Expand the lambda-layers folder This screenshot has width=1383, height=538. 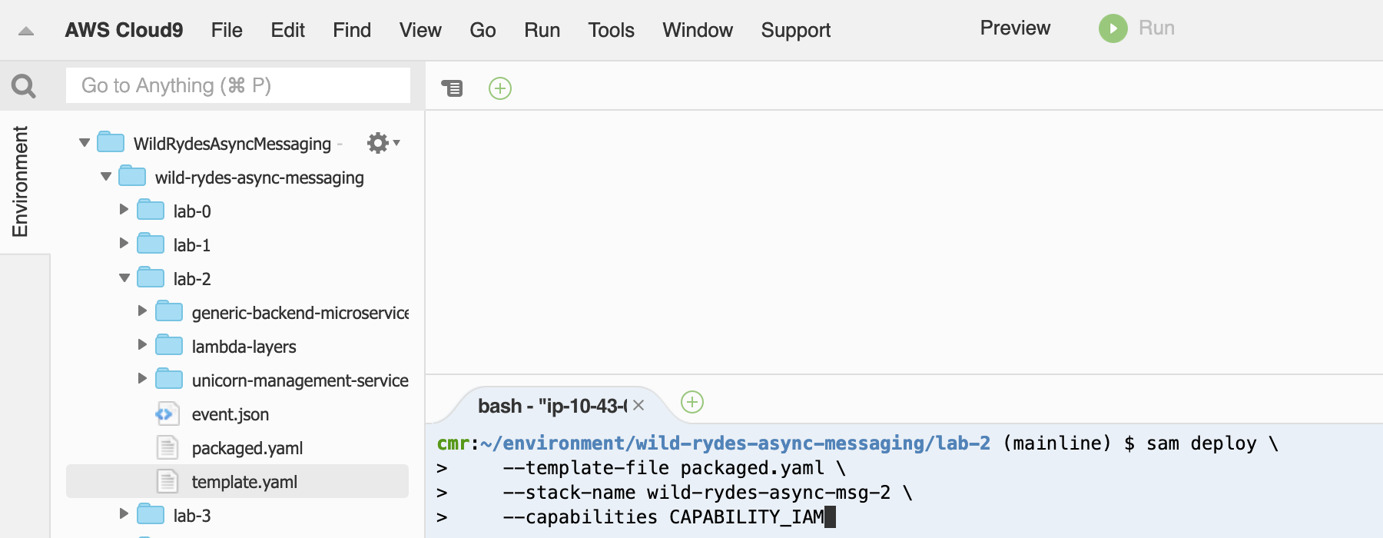[x=142, y=344]
